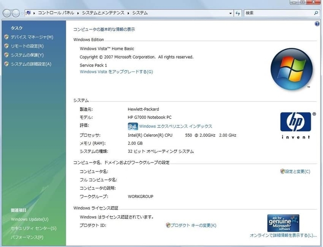Screen dimensions: 323x247
Task: Click the ask for genuine Microsoft badge
Action: click(x=283, y=223)
